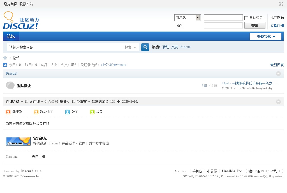Collapse the 在线会员 online members section

tap(278, 102)
